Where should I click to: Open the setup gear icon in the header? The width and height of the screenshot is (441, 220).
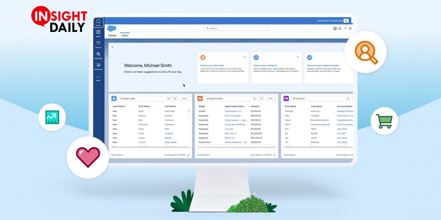pyautogui.click(x=350, y=29)
